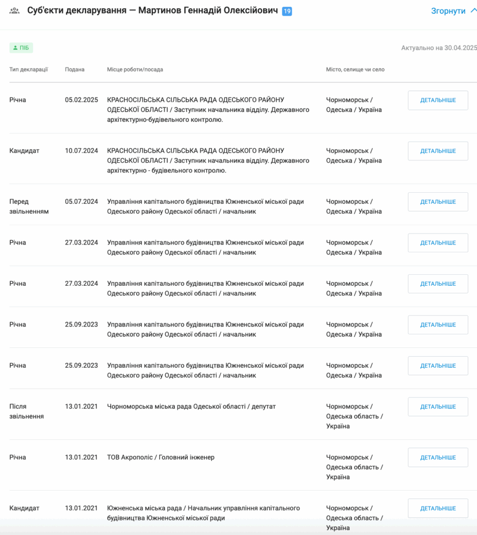Image resolution: width=477 pixels, height=535 pixels.
Task: Open ДЕТАЛЬНІШЕ for the Перед звільненням declaration
Action: tap(438, 202)
